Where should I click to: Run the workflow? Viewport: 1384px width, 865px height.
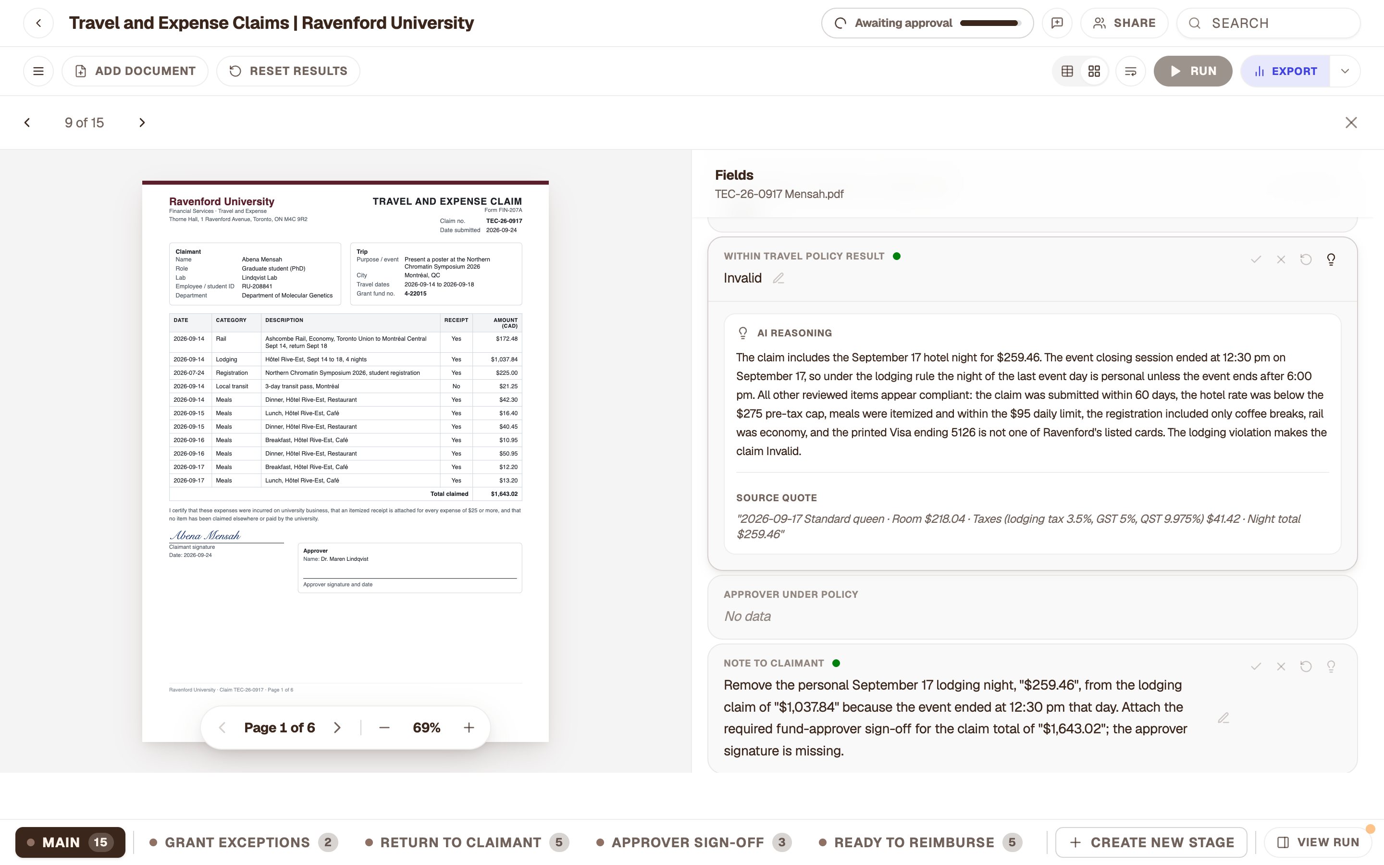(x=1193, y=71)
